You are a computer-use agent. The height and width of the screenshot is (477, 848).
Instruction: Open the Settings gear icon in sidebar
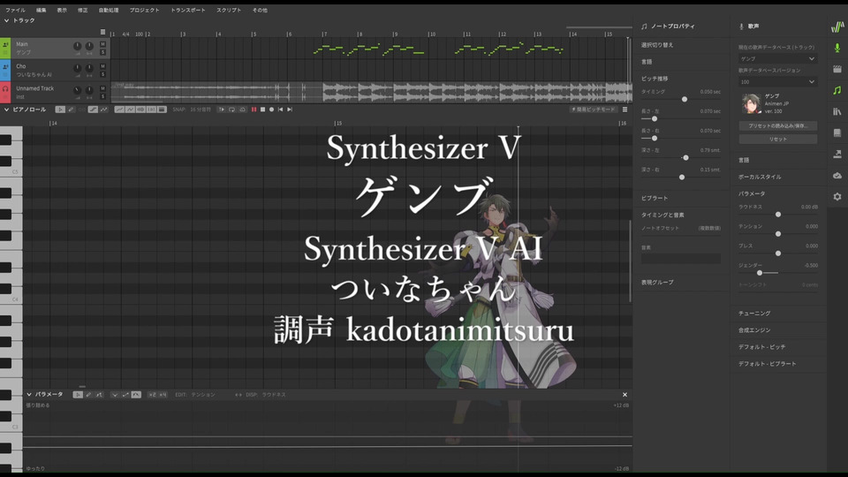pyautogui.click(x=837, y=197)
